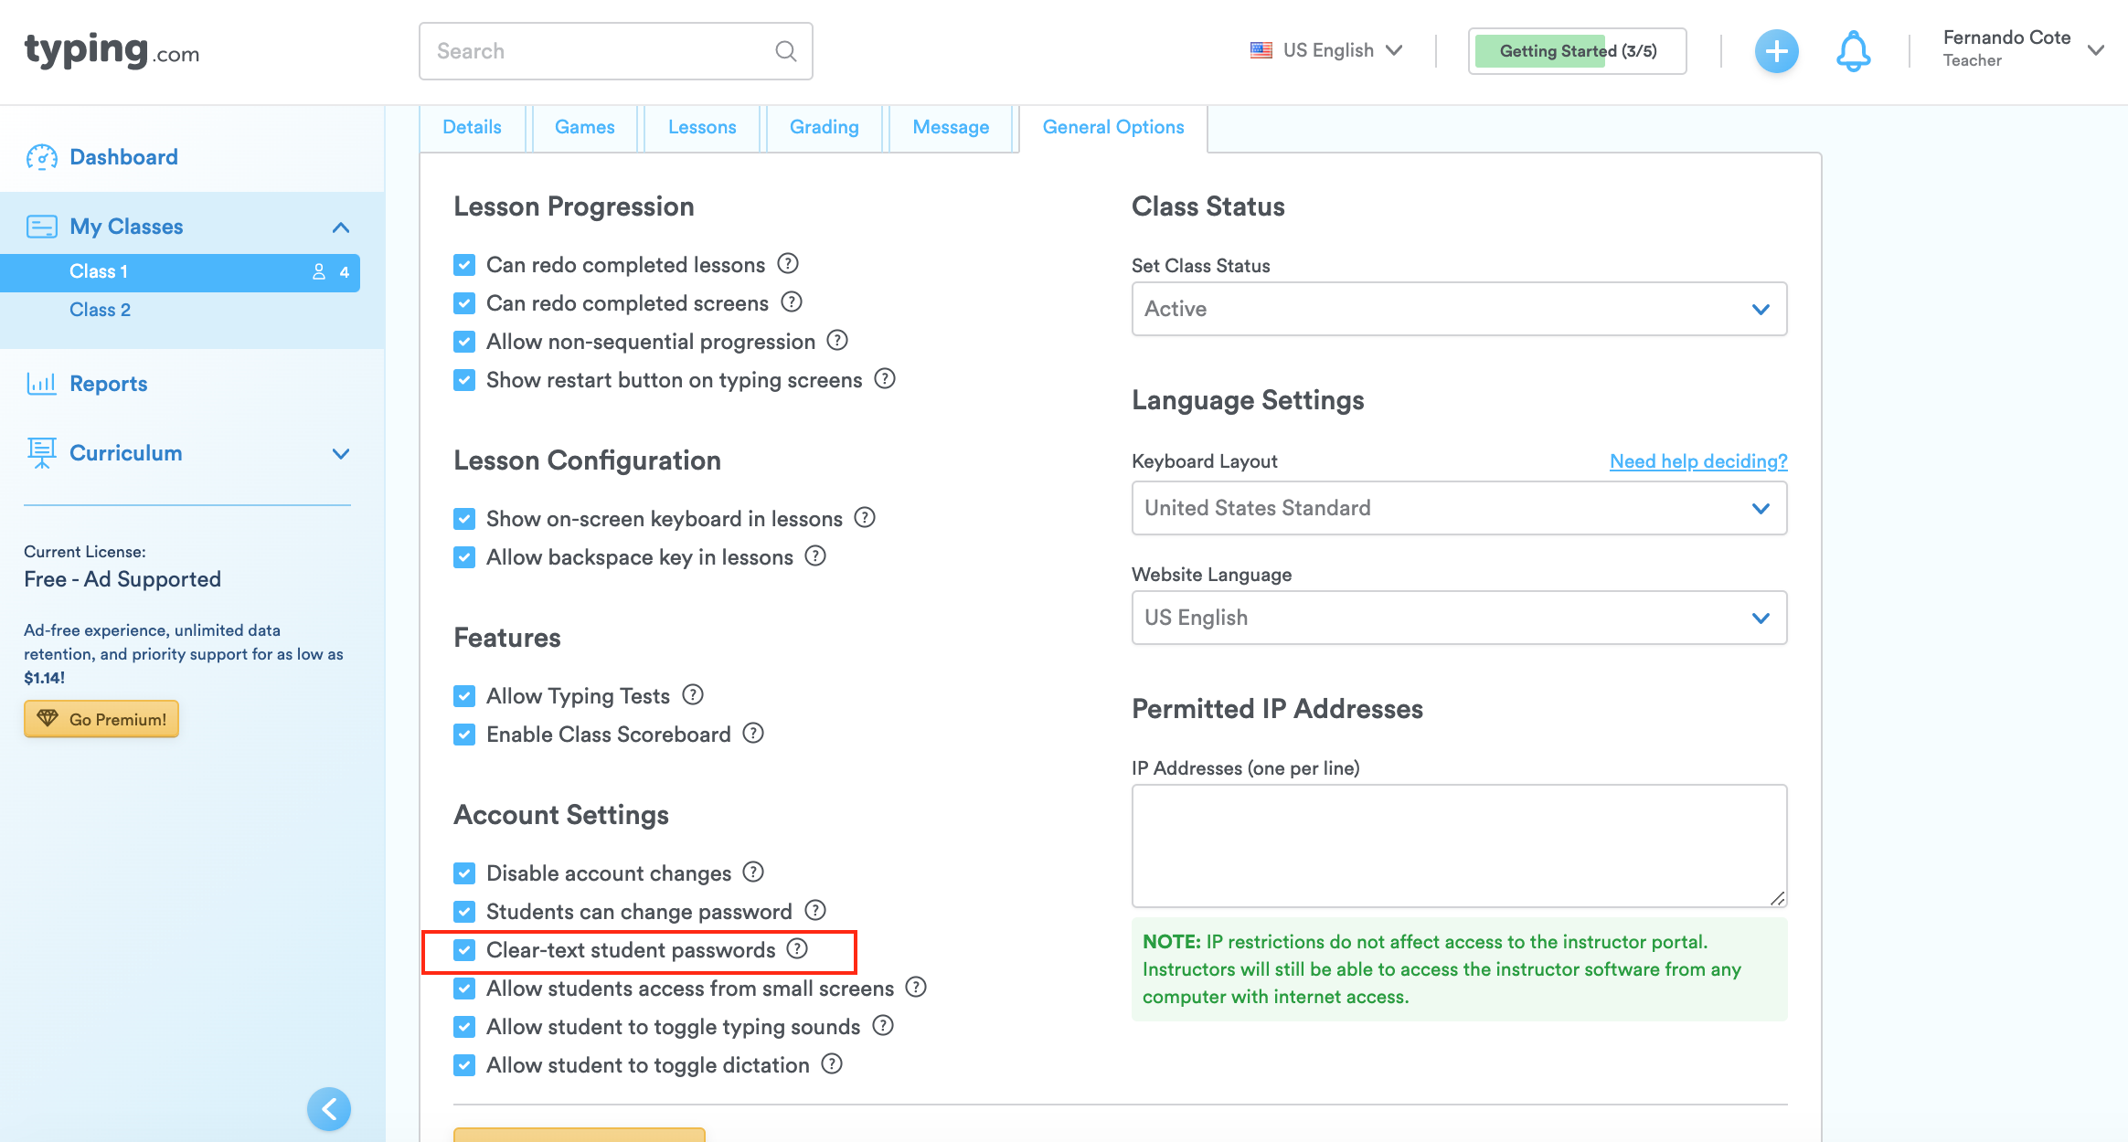
Task: Click the Dashboard gauge icon
Action: tap(42, 157)
